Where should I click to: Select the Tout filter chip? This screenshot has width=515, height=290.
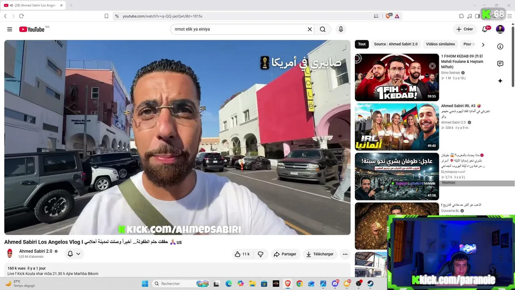362,44
